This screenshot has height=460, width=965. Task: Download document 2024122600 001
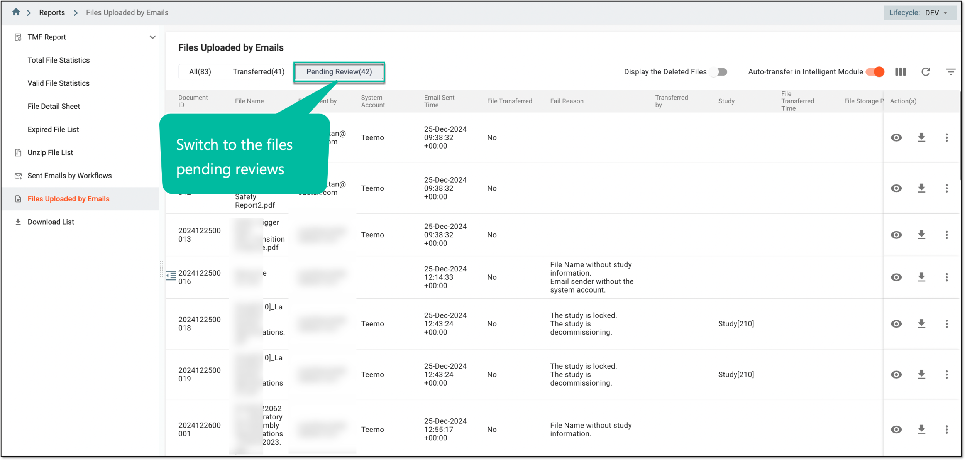click(921, 430)
